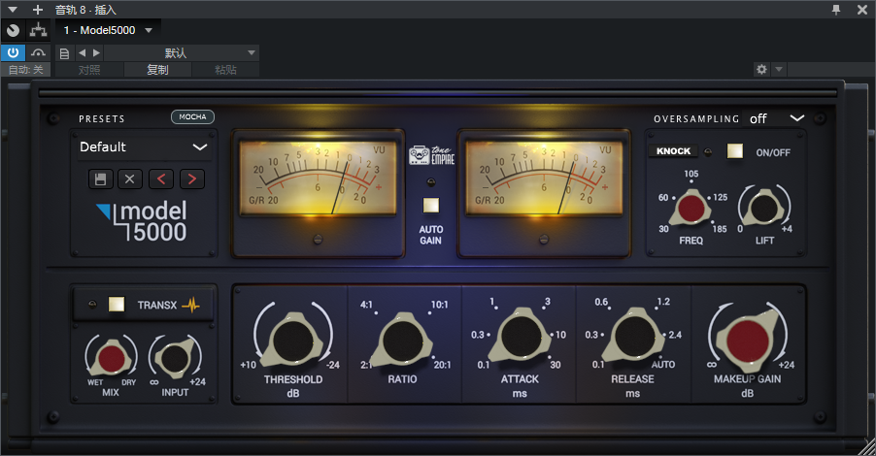Click the RATIO knob
Image resolution: width=876 pixels, height=456 pixels.
(402, 340)
